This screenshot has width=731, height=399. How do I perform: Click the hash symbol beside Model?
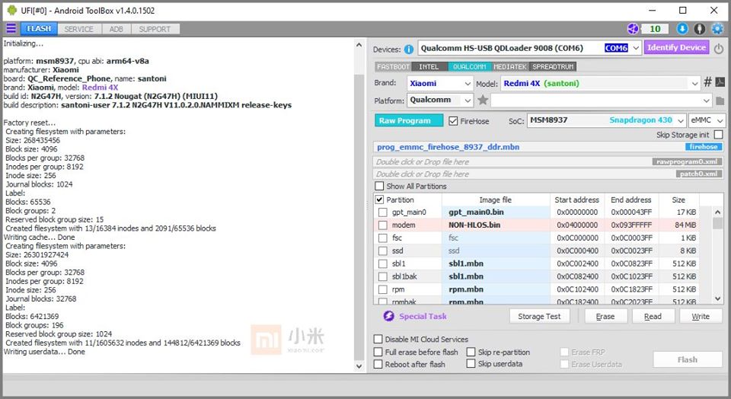point(707,82)
